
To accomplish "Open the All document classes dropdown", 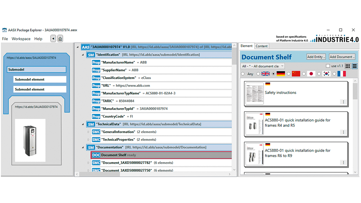I will point(263,66).
